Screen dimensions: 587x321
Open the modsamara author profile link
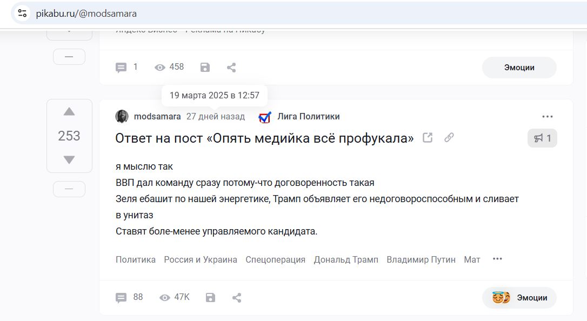pos(157,117)
